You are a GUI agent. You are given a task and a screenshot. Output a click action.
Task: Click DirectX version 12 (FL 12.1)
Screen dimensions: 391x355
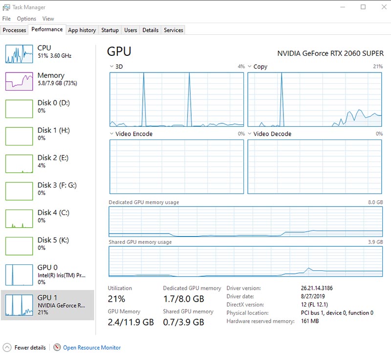(314, 305)
